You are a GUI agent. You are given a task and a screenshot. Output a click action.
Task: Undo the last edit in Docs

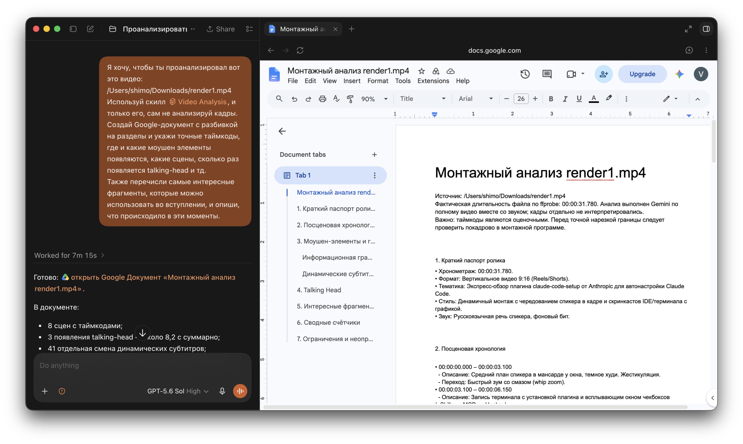(x=294, y=99)
